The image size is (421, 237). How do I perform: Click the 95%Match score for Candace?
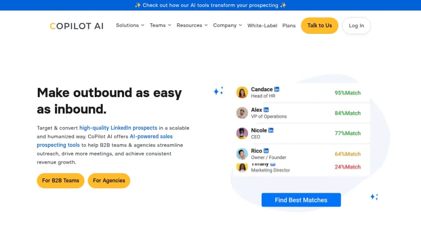click(x=347, y=93)
